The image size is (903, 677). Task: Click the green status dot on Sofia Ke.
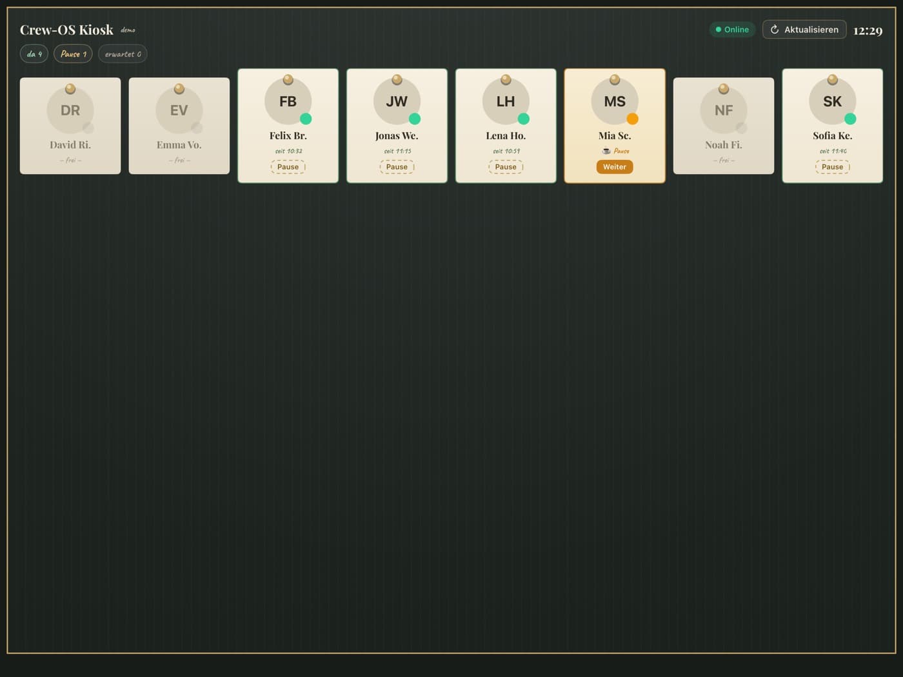pos(850,119)
